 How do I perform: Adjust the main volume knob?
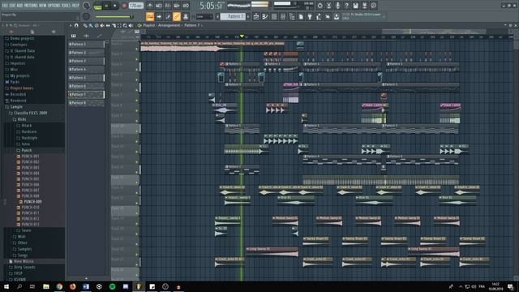point(87,6)
